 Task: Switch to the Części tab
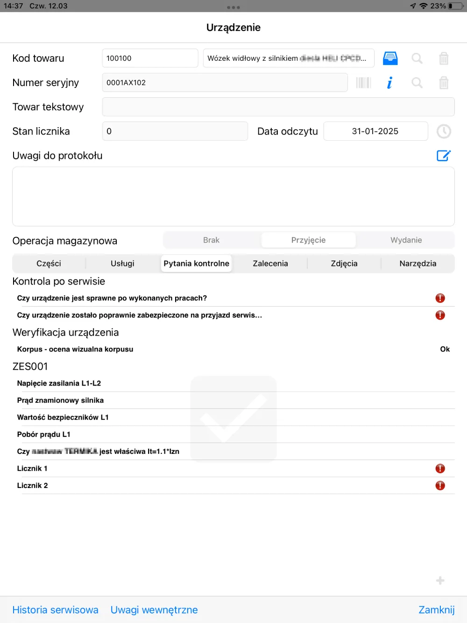[x=49, y=264]
